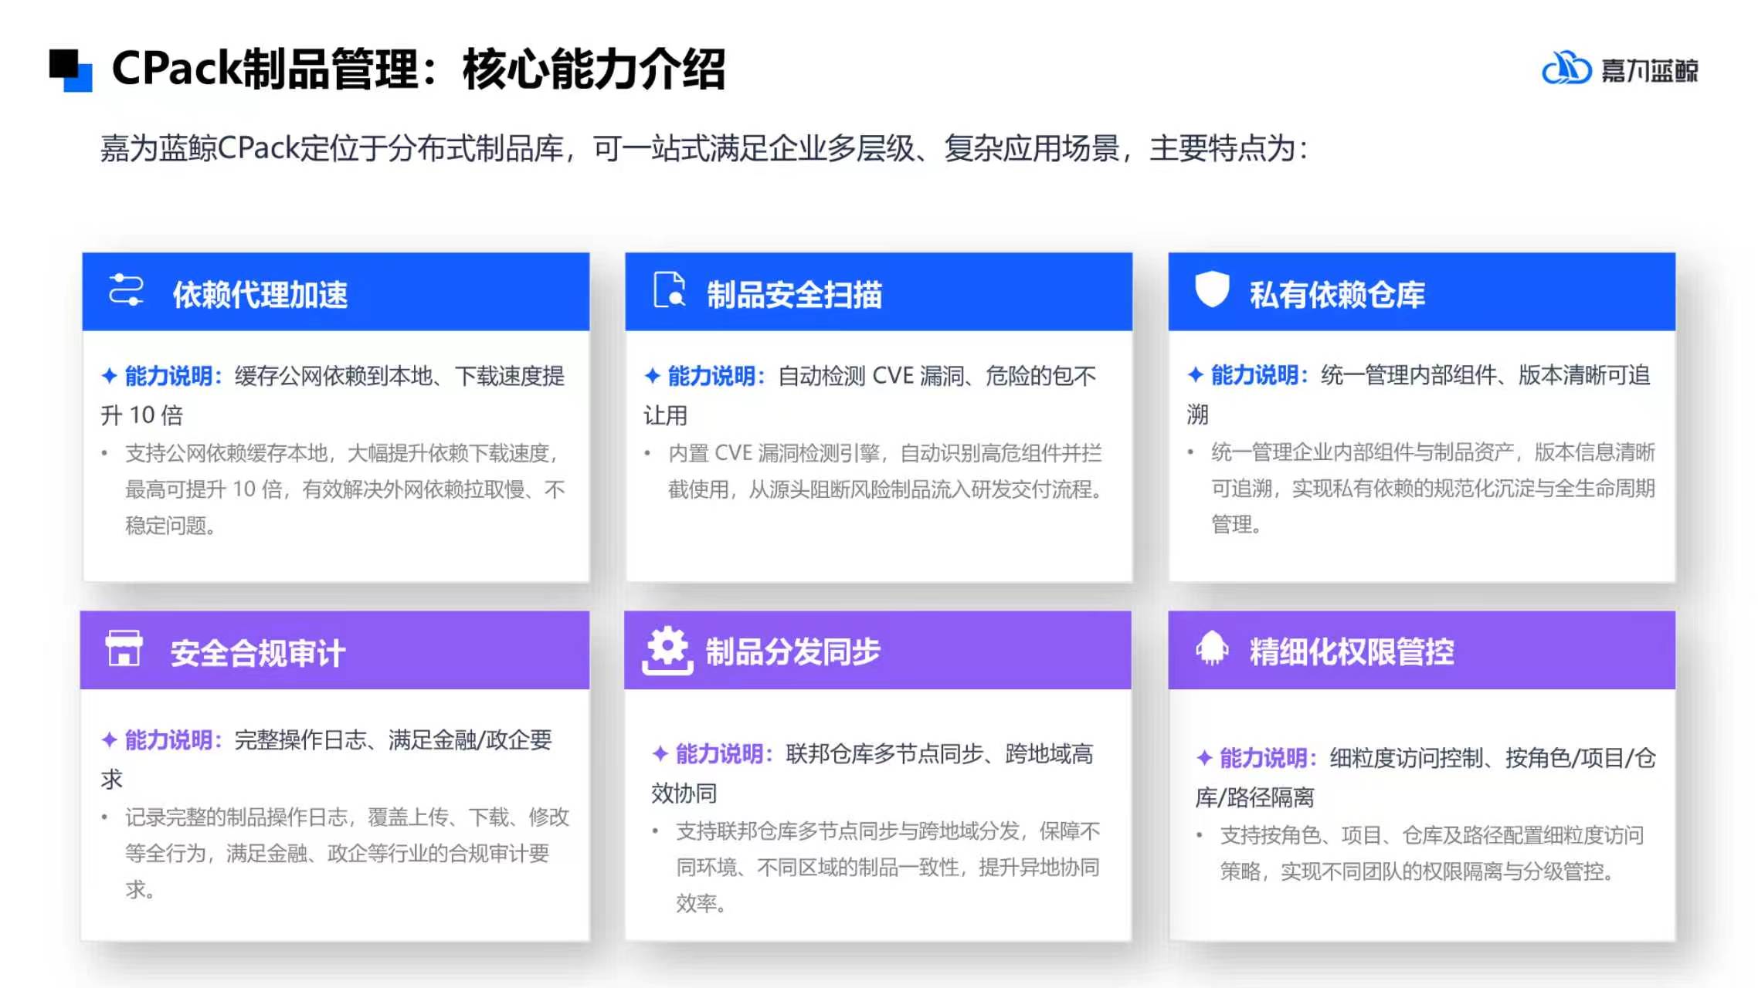Click the document scan icon beside 制品安全扫描
The image size is (1758, 988).
670,290
